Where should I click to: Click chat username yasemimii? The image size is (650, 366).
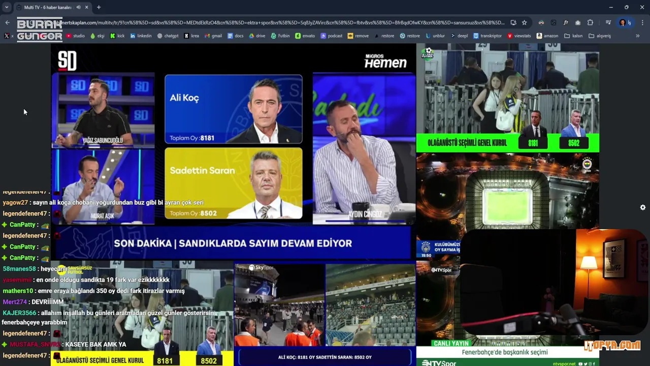(x=17, y=280)
